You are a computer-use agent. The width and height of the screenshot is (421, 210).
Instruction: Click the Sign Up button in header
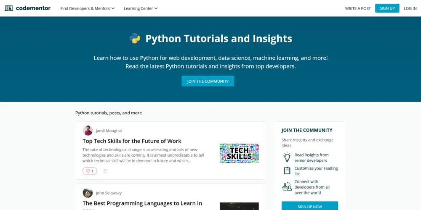tap(387, 8)
